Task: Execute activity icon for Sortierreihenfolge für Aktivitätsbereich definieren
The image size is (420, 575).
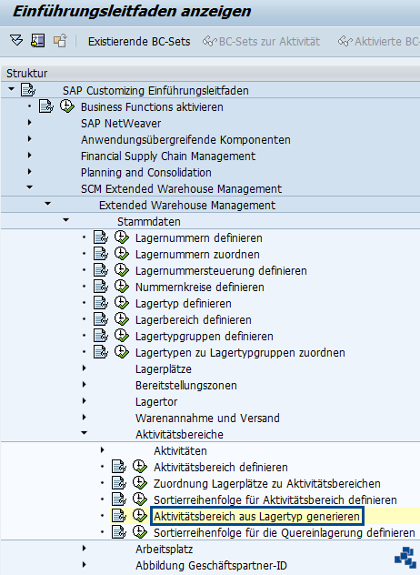Action: [140, 499]
